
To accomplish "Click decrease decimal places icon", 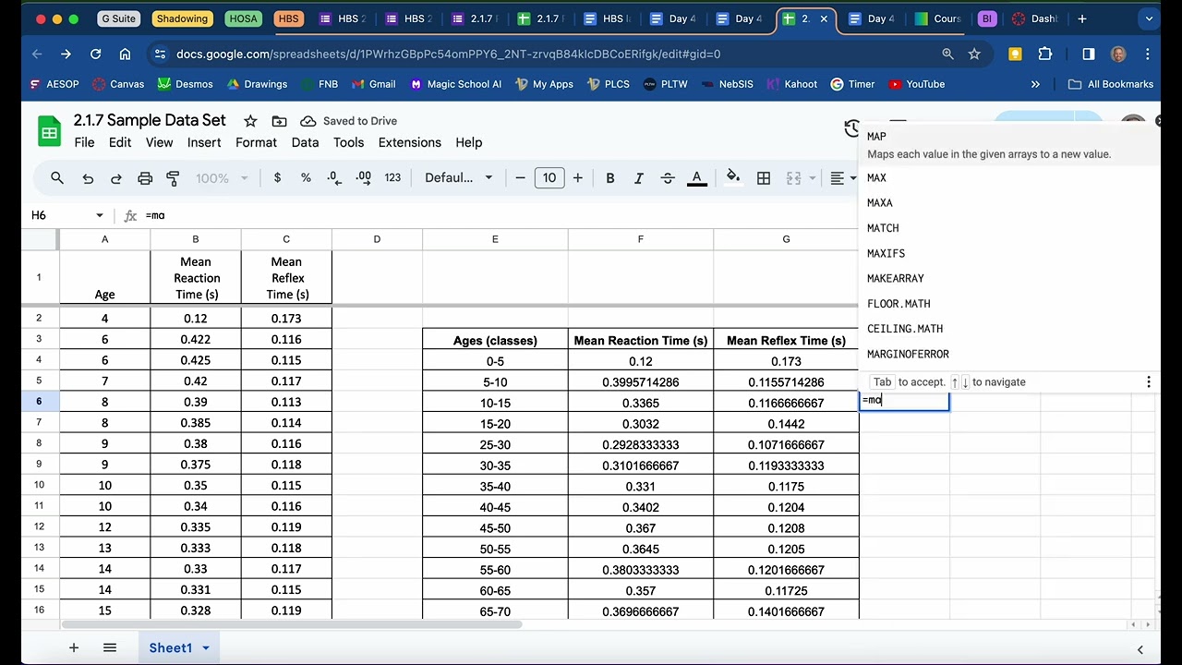I will click(333, 178).
